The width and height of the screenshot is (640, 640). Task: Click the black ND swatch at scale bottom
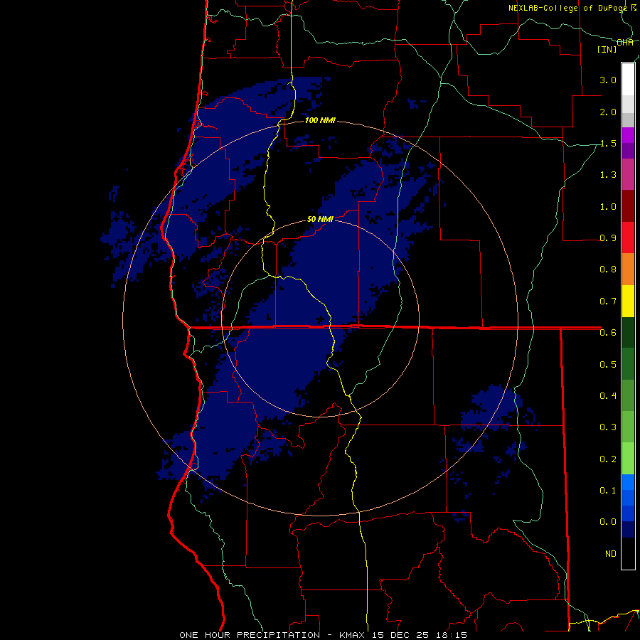click(x=628, y=553)
